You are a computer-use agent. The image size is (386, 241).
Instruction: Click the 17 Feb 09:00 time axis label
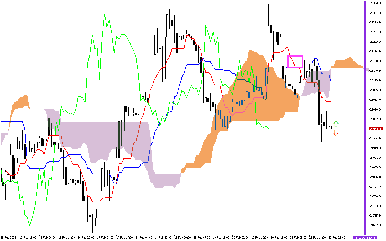click(x=105, y=238)
